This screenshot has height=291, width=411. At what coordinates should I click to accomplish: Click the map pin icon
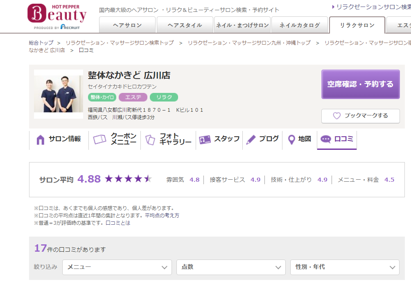pyautogui.click(x=291, y=140)
